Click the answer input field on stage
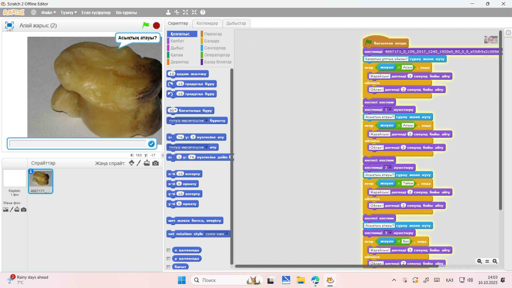Screen dimensions: 512x288 point(78,144)
